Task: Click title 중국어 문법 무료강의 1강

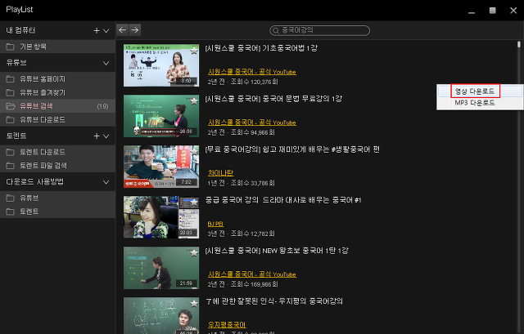Action: click(273, 99)
